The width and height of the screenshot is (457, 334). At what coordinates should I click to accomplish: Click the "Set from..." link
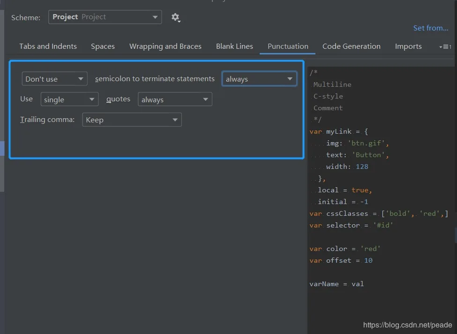(430, 28)
